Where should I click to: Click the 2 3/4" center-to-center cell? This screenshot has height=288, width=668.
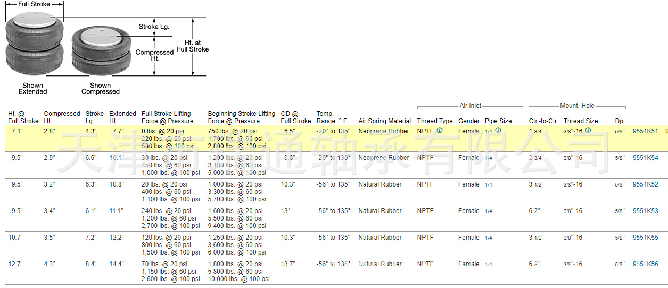536,158
